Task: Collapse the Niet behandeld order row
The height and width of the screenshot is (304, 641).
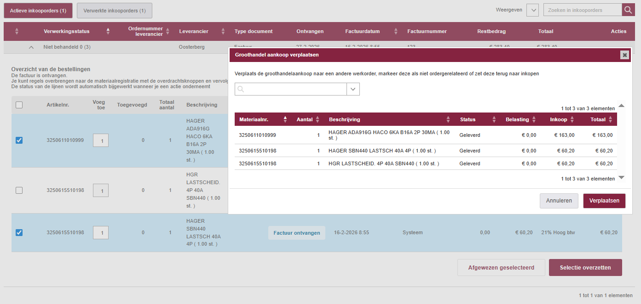Action: (x=31, y=47)
